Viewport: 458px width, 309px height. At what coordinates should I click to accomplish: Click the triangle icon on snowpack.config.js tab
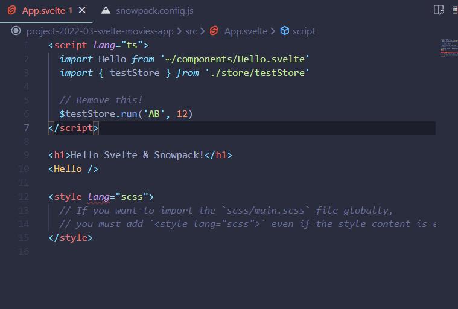click(x=106, y=10)
